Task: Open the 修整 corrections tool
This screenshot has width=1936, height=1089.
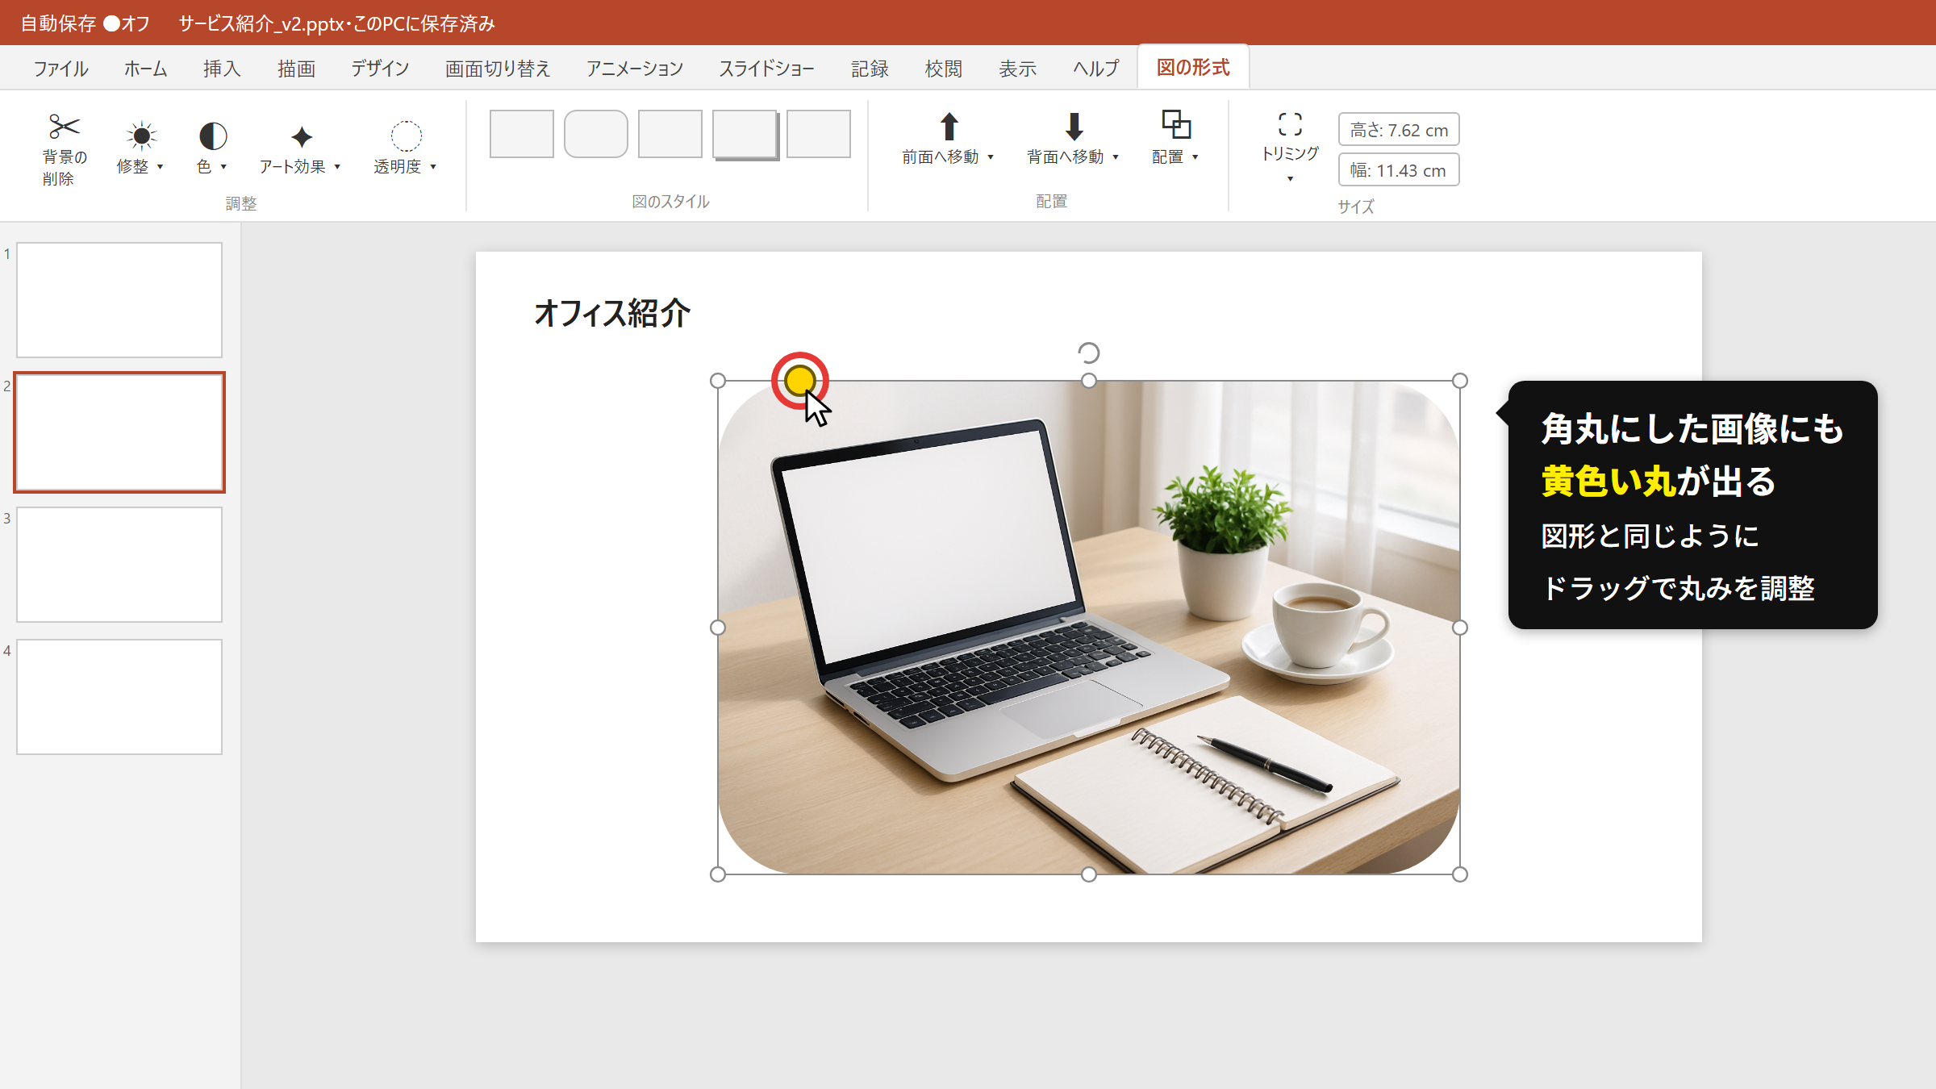Action: (140, 148)
